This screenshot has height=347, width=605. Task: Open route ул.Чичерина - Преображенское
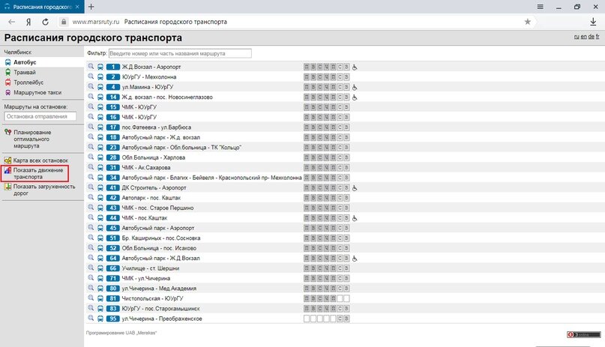[x=162, y=319]
